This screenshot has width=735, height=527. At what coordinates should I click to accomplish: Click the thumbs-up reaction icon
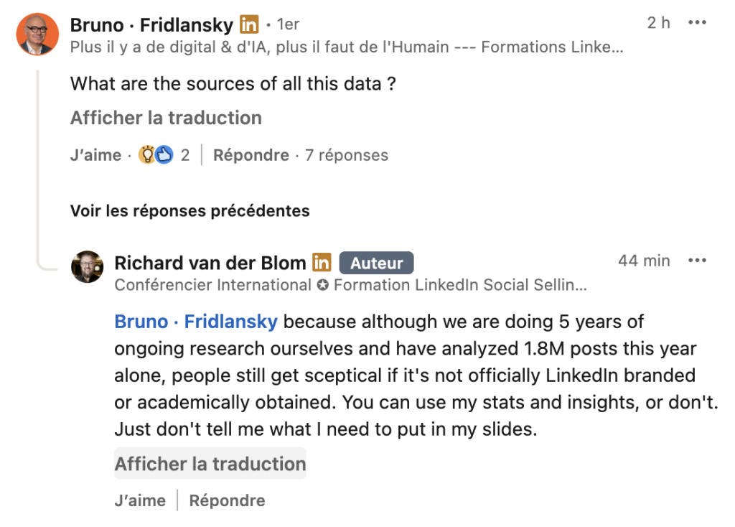pyautogui.click(x=164, y=154)
